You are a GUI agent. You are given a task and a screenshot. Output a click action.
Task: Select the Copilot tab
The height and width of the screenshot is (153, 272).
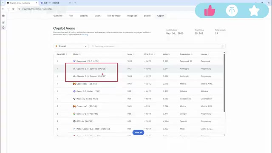point(161,16)
